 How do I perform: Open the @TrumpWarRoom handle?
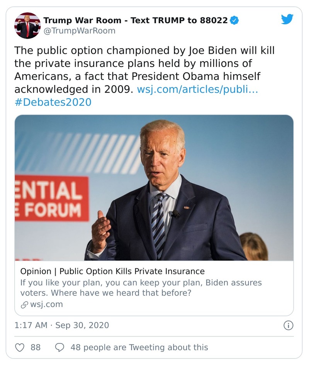click(79, 31)
